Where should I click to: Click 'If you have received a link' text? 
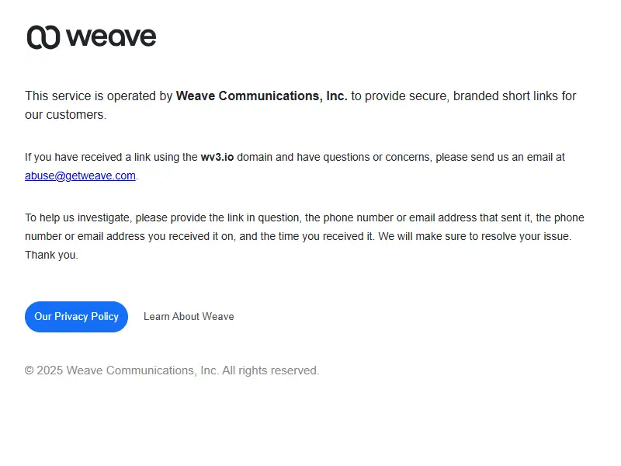click(x=90, y=157)
